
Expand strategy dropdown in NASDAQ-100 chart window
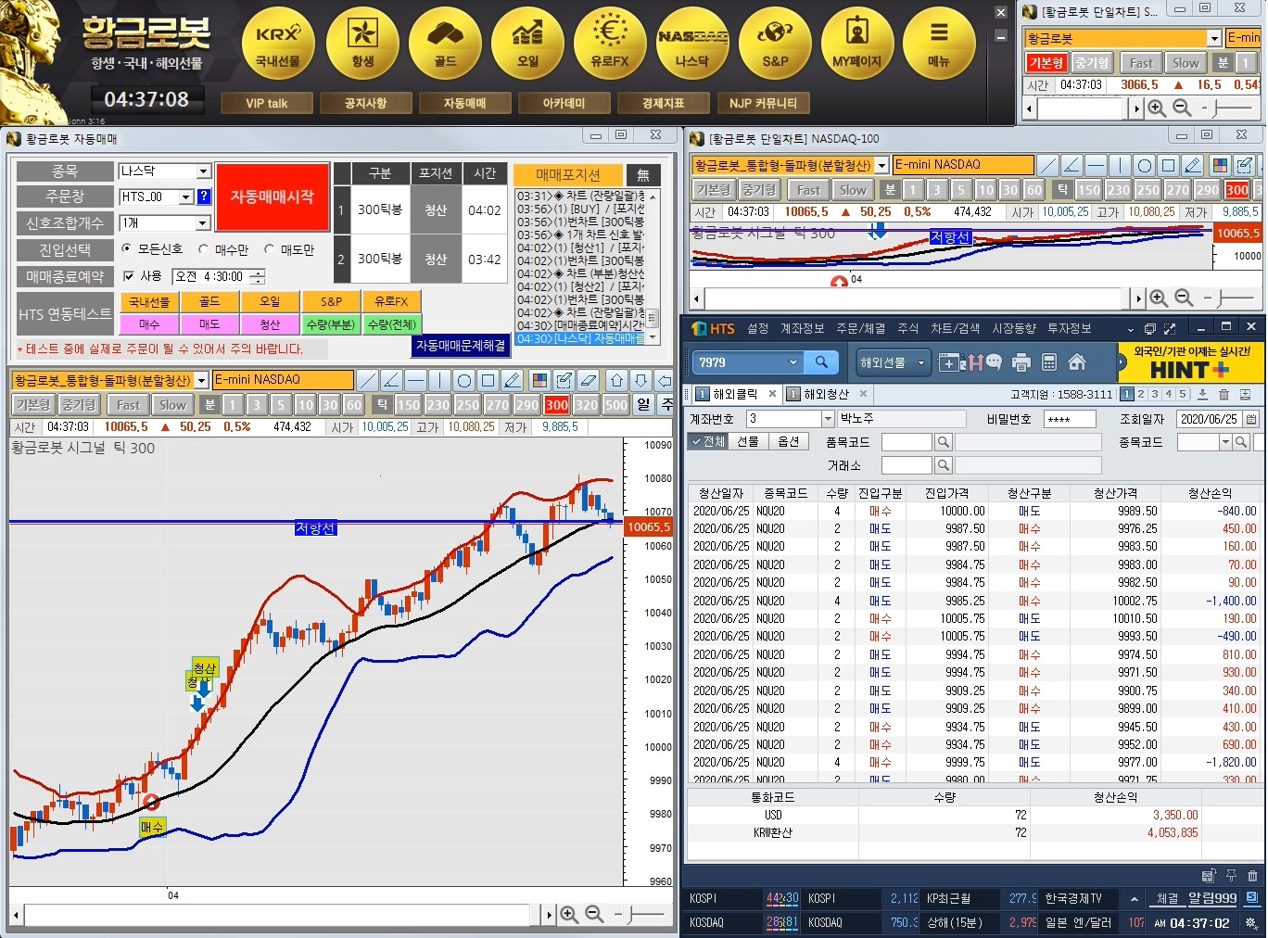[x=882, y=165]
